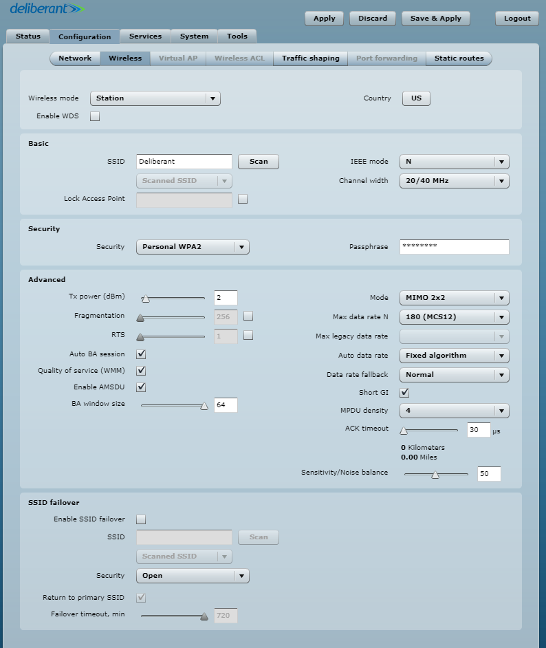Open the Traffic shaping tab
546x648 pixels.
[x=310, y=58]
